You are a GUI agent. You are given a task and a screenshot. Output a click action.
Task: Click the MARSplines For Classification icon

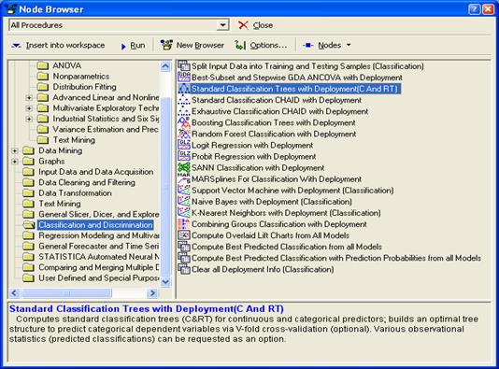(184, 178)
